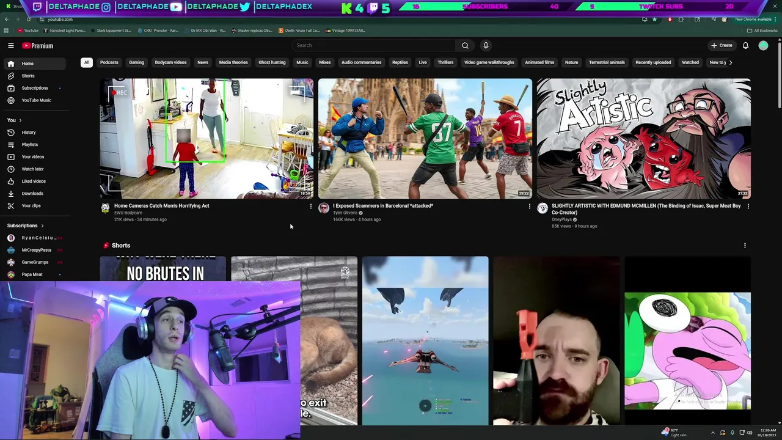782x440 pixels.
Task: Reload the page in browser
Action: 28,20
